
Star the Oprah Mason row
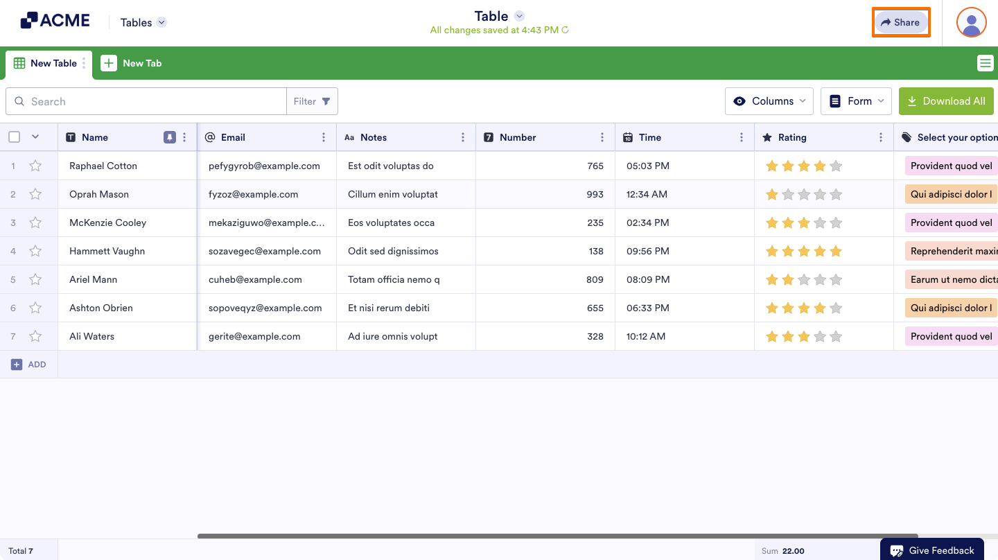point(35,194)
